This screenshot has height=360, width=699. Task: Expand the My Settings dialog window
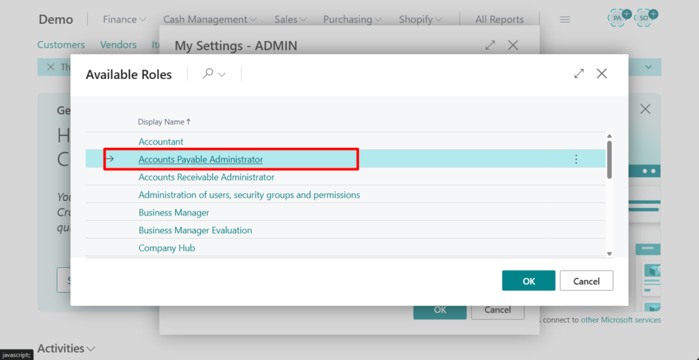(x=489, y=45)
